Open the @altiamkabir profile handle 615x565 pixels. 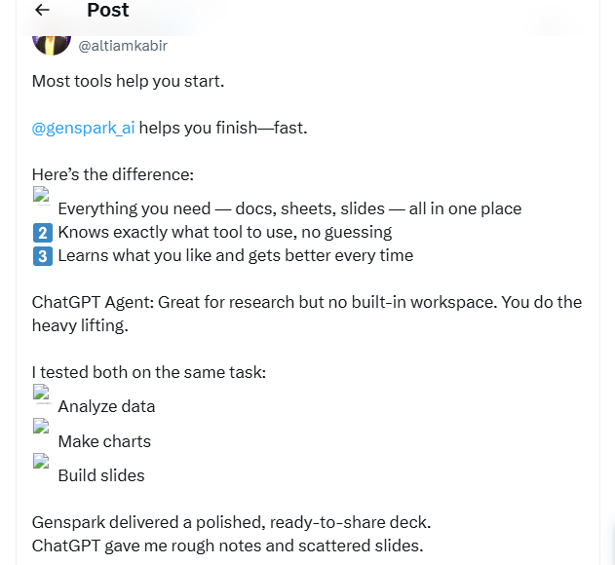pos(135,45)
